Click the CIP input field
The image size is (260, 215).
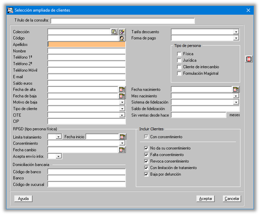coord(87,122)
